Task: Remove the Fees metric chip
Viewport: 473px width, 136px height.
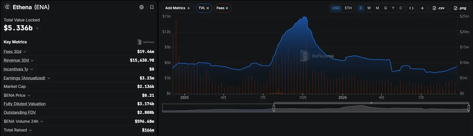Action: [227, 8]
